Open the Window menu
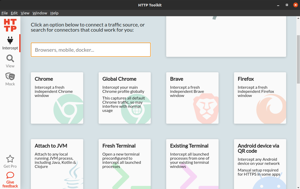This screenshot has height=189, width=300. click(40, 13)
